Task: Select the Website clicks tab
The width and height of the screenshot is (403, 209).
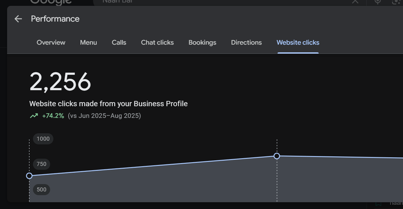Action: pos(298,42)
